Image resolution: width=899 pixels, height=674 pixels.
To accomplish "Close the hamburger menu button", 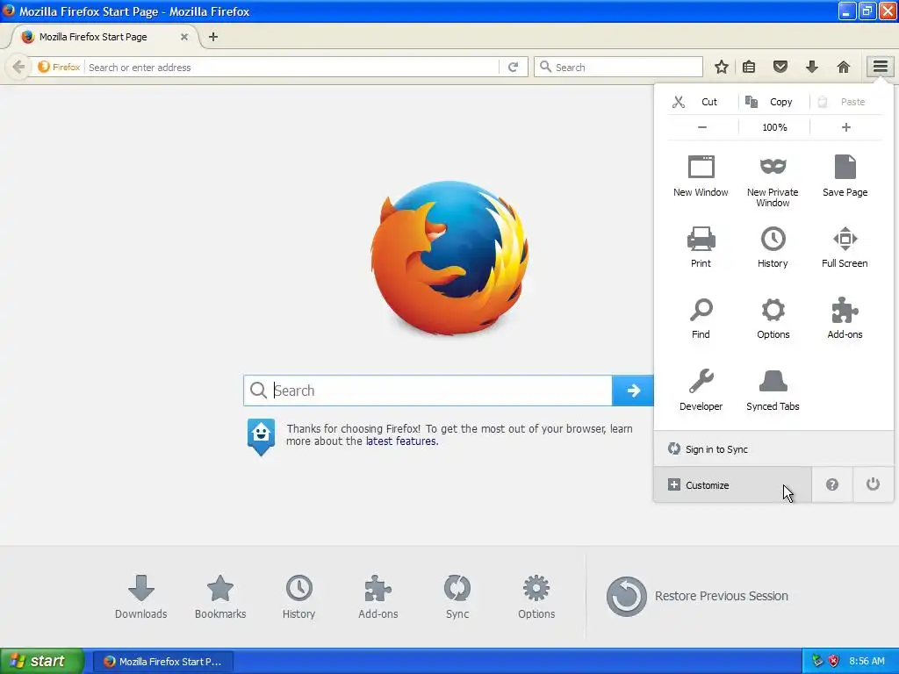I will click(x=881, y=67).
